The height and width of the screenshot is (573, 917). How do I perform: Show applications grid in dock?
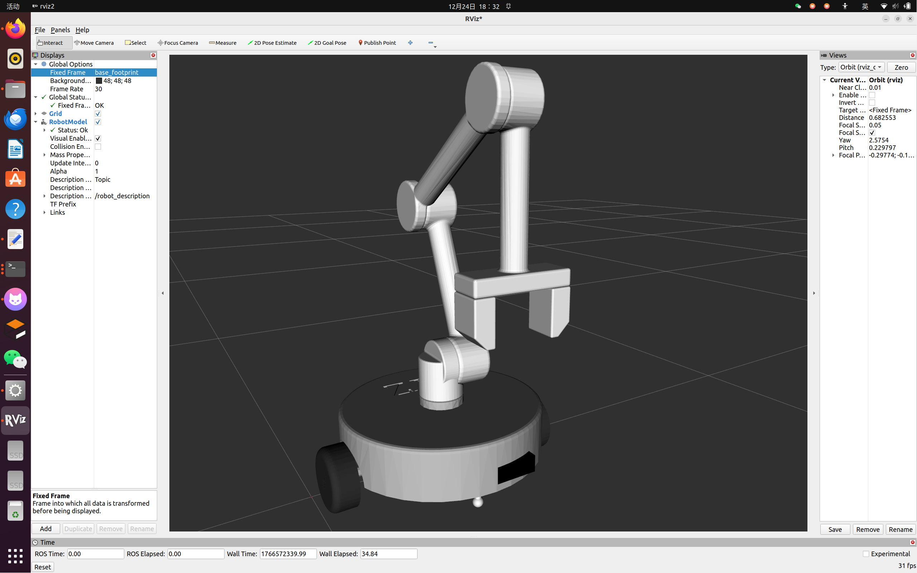[x=15, y=556]
